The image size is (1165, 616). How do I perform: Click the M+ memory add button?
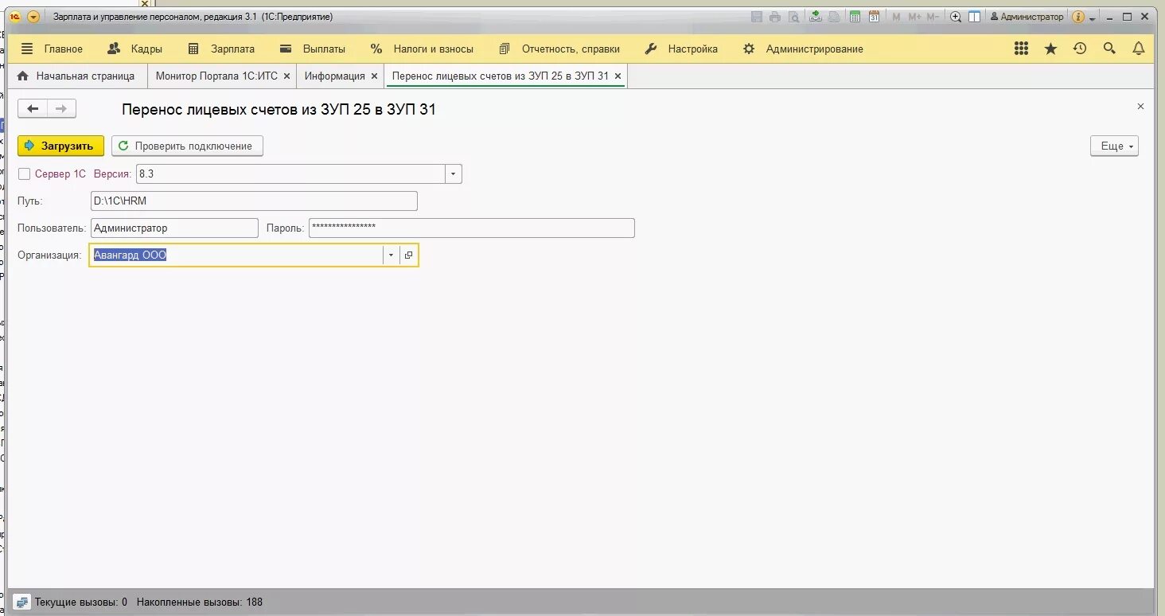[x=914, y=17]
